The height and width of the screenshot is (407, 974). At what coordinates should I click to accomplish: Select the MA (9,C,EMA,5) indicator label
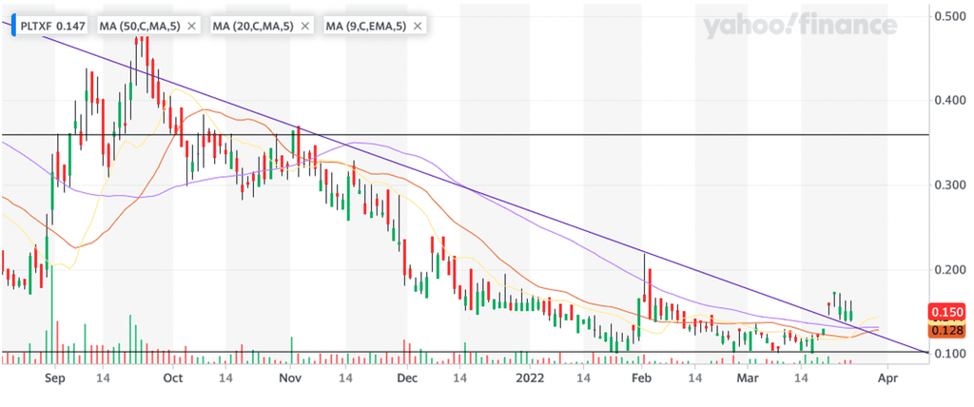365,27
